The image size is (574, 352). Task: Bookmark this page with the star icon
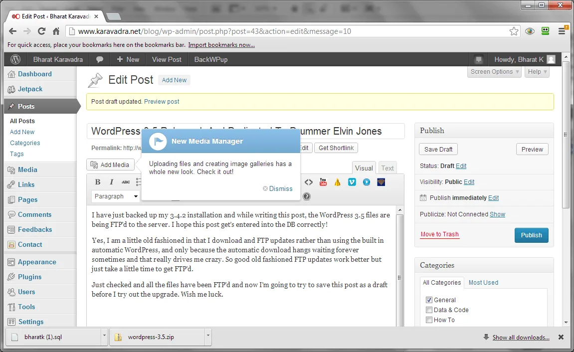click(514, 31)
